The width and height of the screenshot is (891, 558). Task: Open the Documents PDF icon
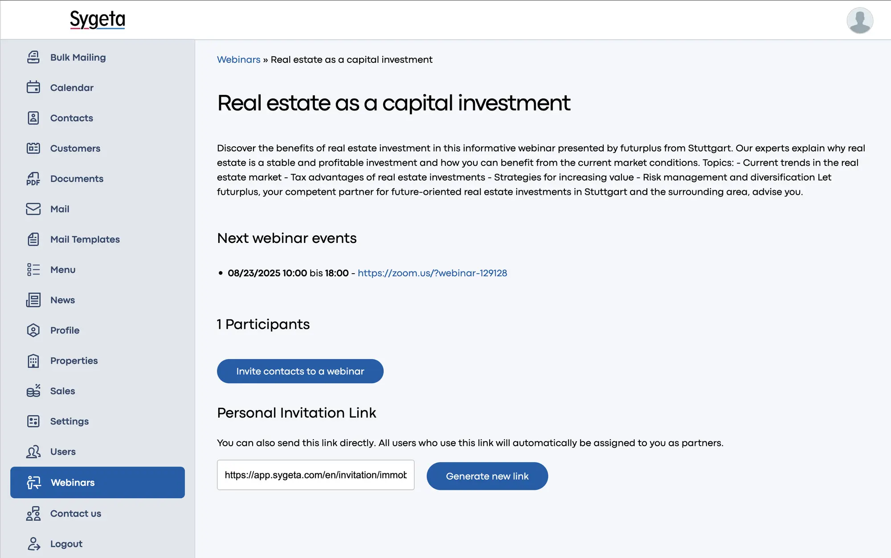tap(33, 178)
